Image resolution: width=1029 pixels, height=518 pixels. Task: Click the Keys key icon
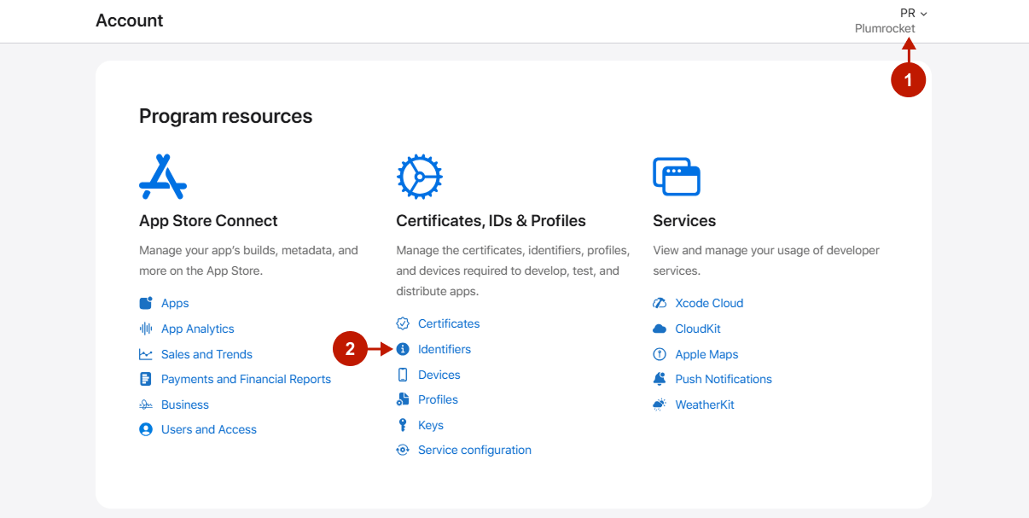tap(403, 425)
